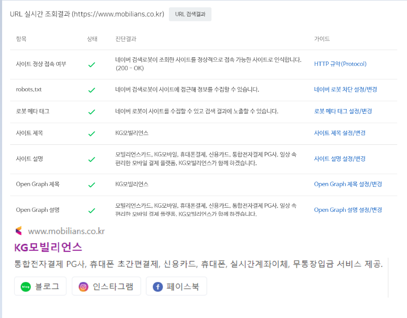Screen dimensions: 407x318
Task: Click the KG모빌리언스 search result title
Action: [x=48, y=247]
